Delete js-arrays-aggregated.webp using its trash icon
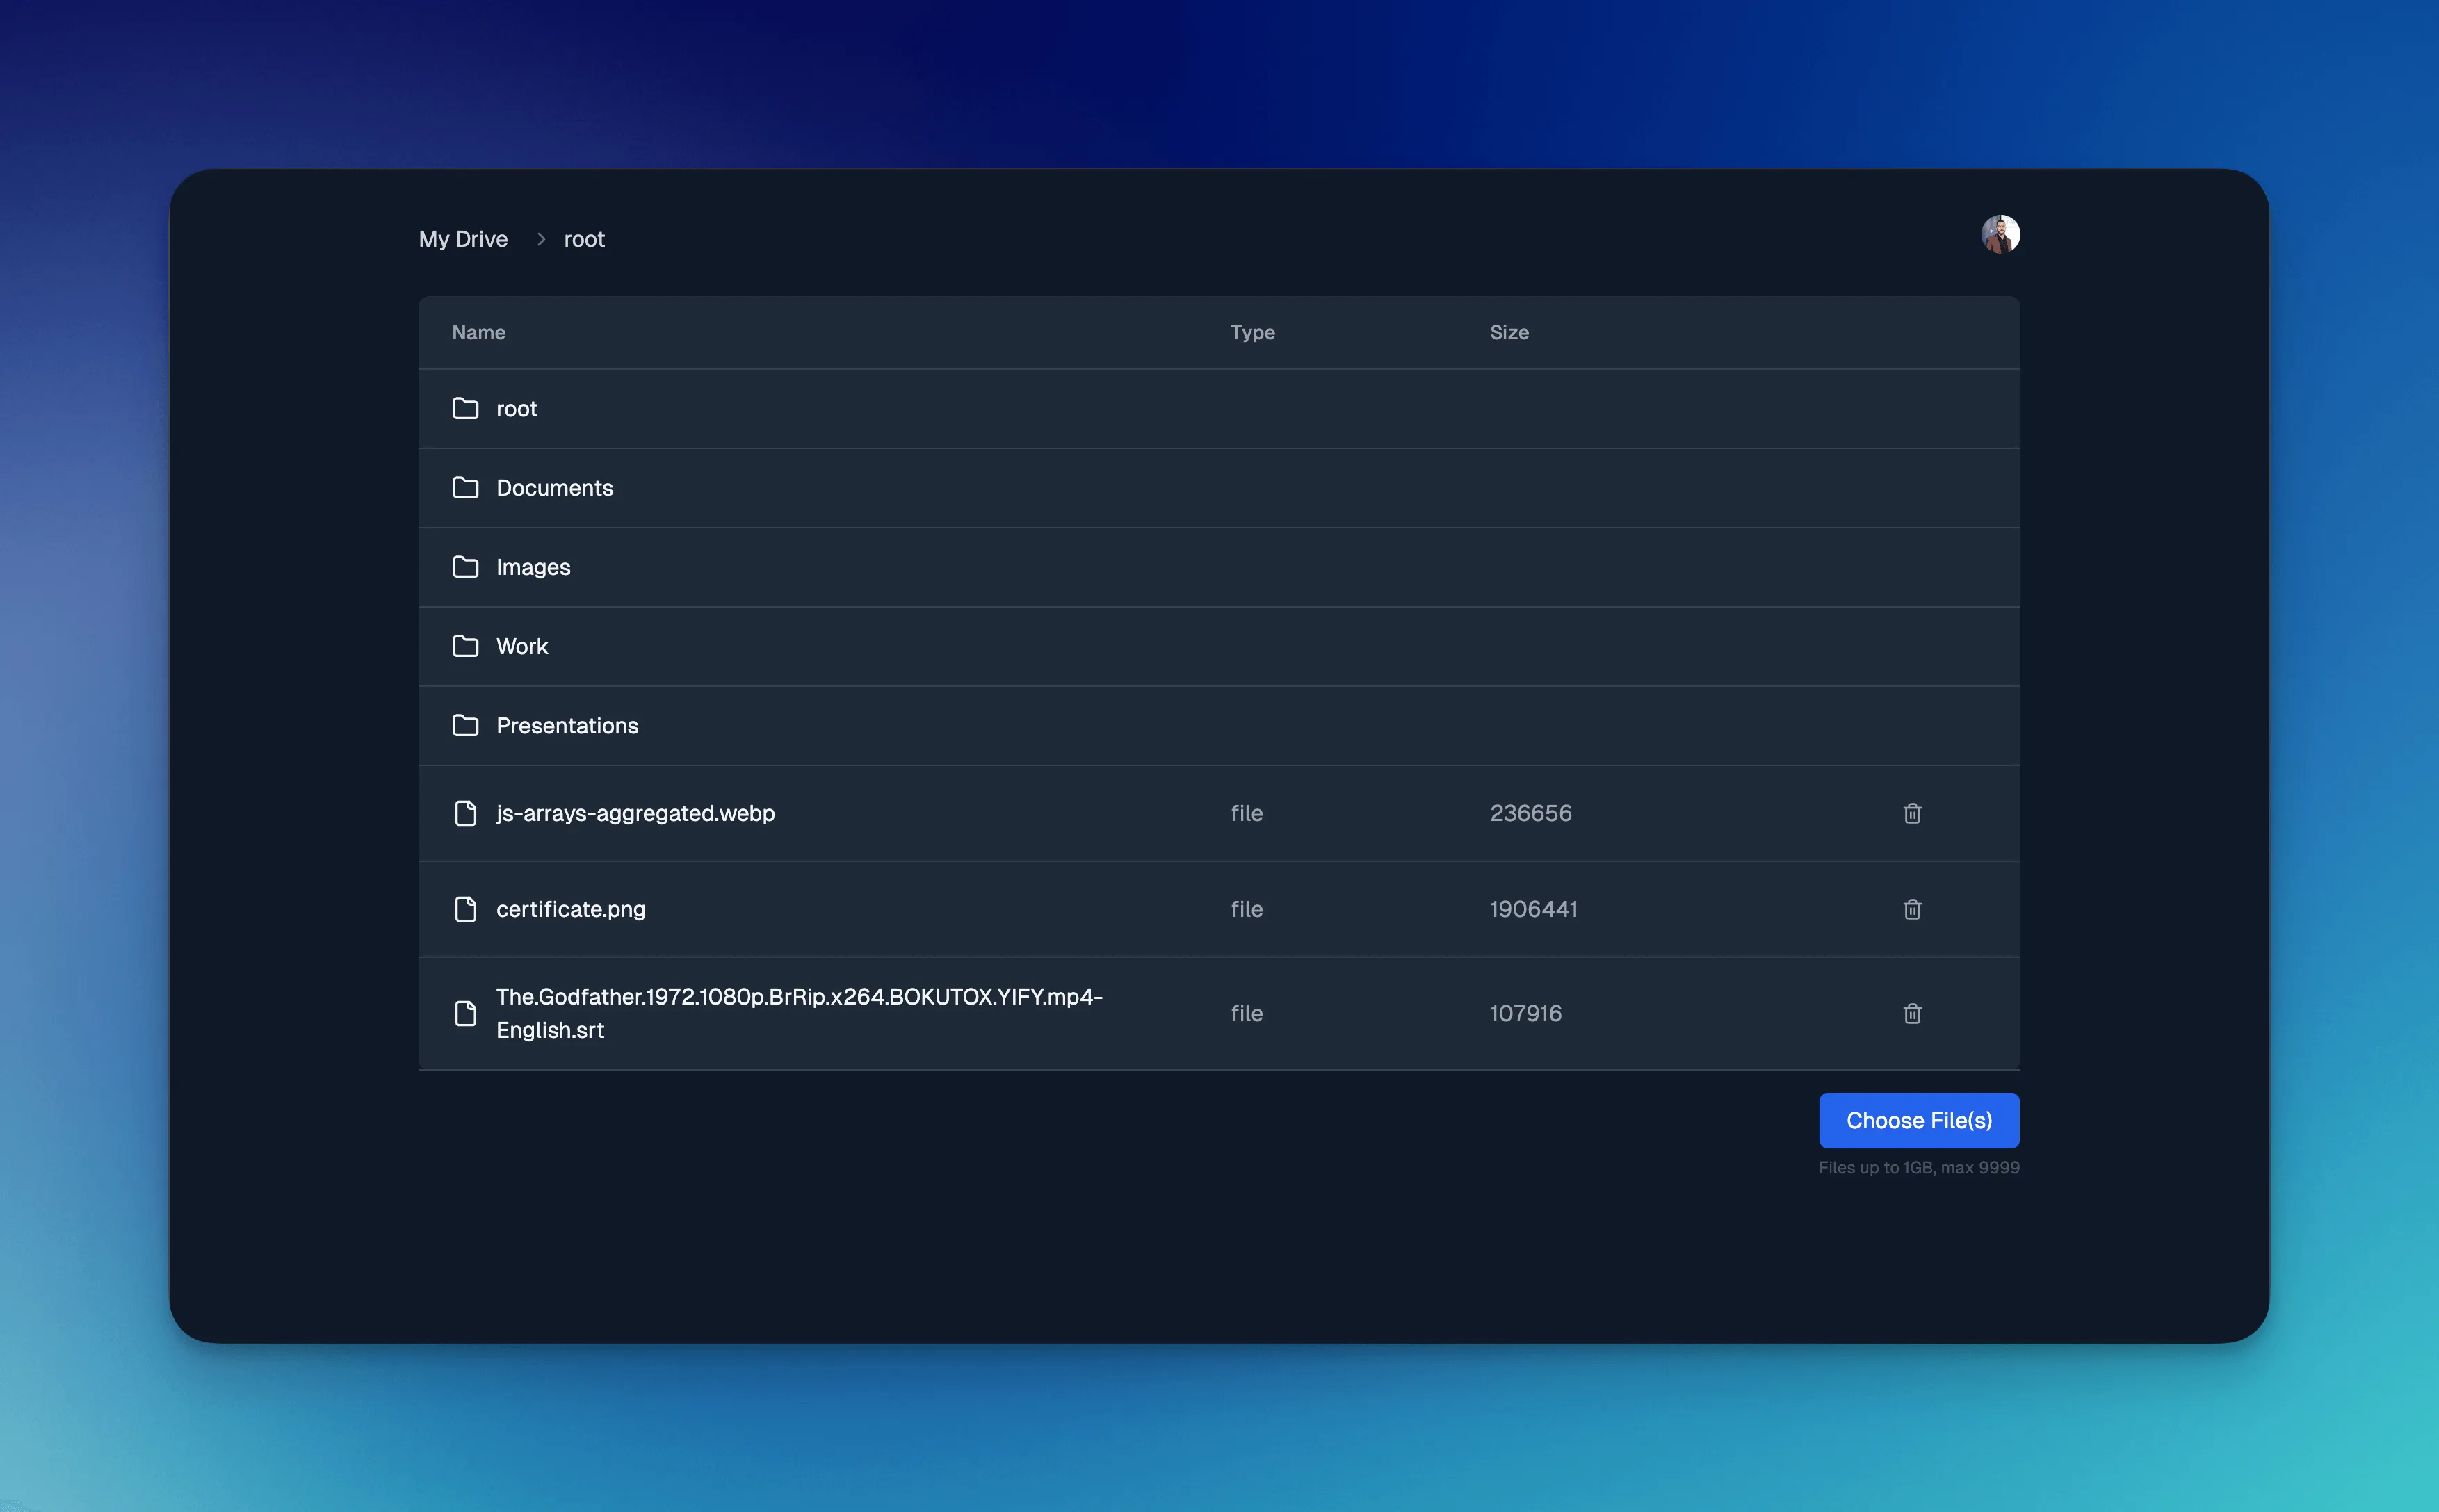Image resolution: width=2439 pixels, height=1512 pixels. (1911, 813)
